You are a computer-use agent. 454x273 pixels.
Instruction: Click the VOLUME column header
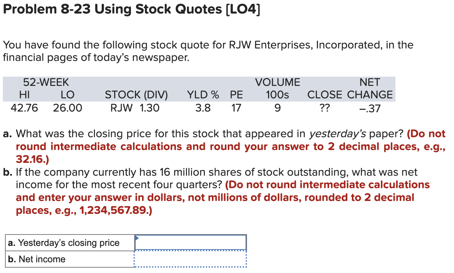click(x=278, y=82)
